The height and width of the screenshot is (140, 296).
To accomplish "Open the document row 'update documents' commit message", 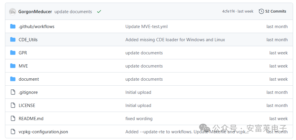I will [144, 79].
